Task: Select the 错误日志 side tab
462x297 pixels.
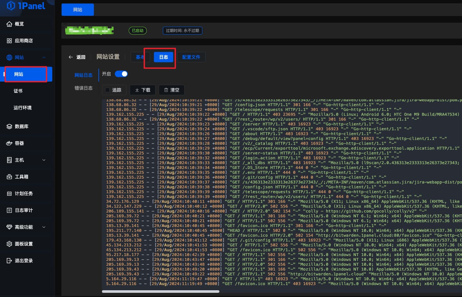Action: tap(84, 88)
